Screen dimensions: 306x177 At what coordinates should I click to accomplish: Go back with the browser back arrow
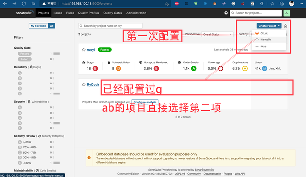click(5, 3)
